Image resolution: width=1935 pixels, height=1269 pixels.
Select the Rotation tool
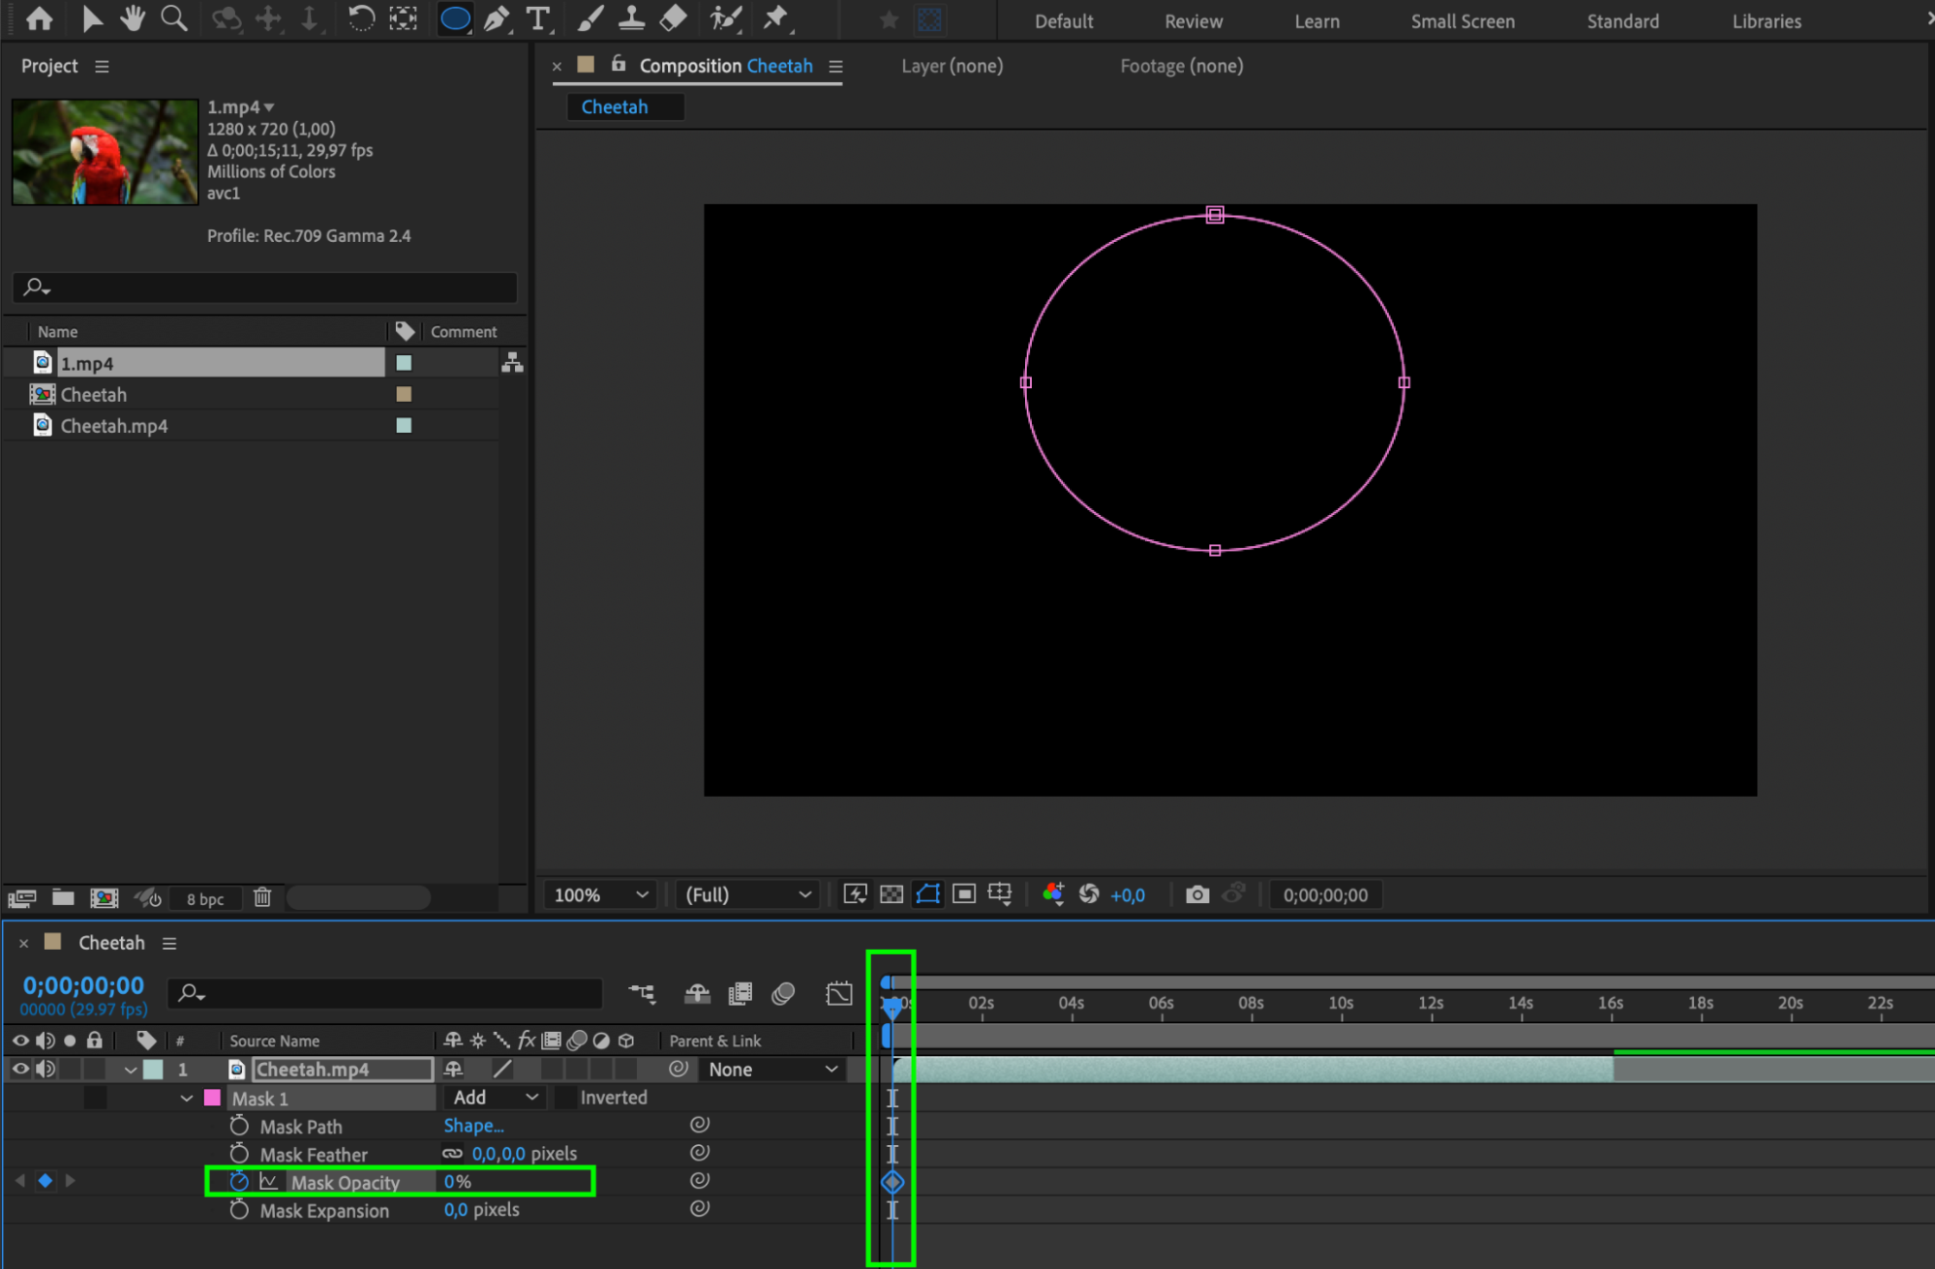click(x=361, y=18)
